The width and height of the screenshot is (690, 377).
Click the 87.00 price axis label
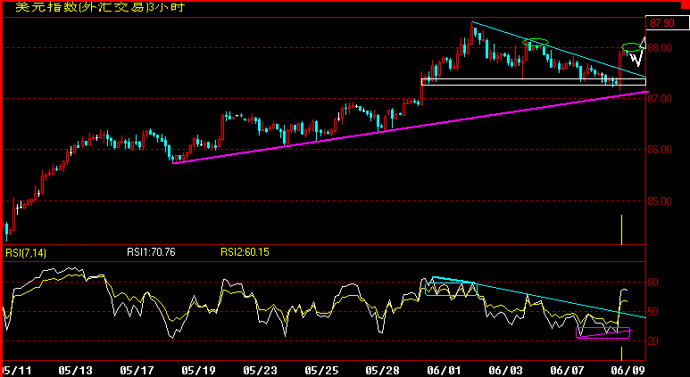pyautogui.click(x=659, y=99)
